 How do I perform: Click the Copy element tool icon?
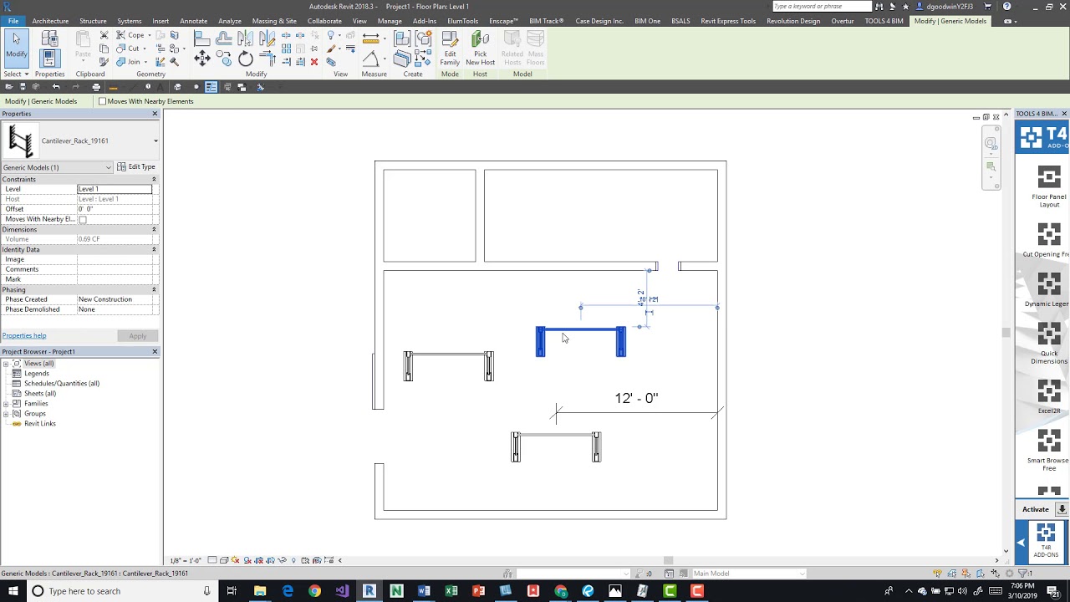223,58
